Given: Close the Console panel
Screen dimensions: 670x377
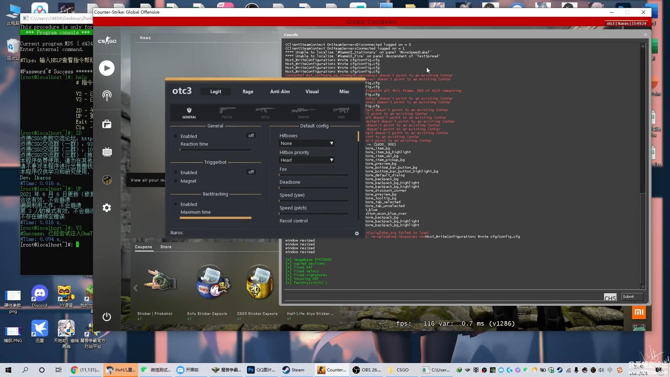Looking at the screenshot, I should coord(645,35).
